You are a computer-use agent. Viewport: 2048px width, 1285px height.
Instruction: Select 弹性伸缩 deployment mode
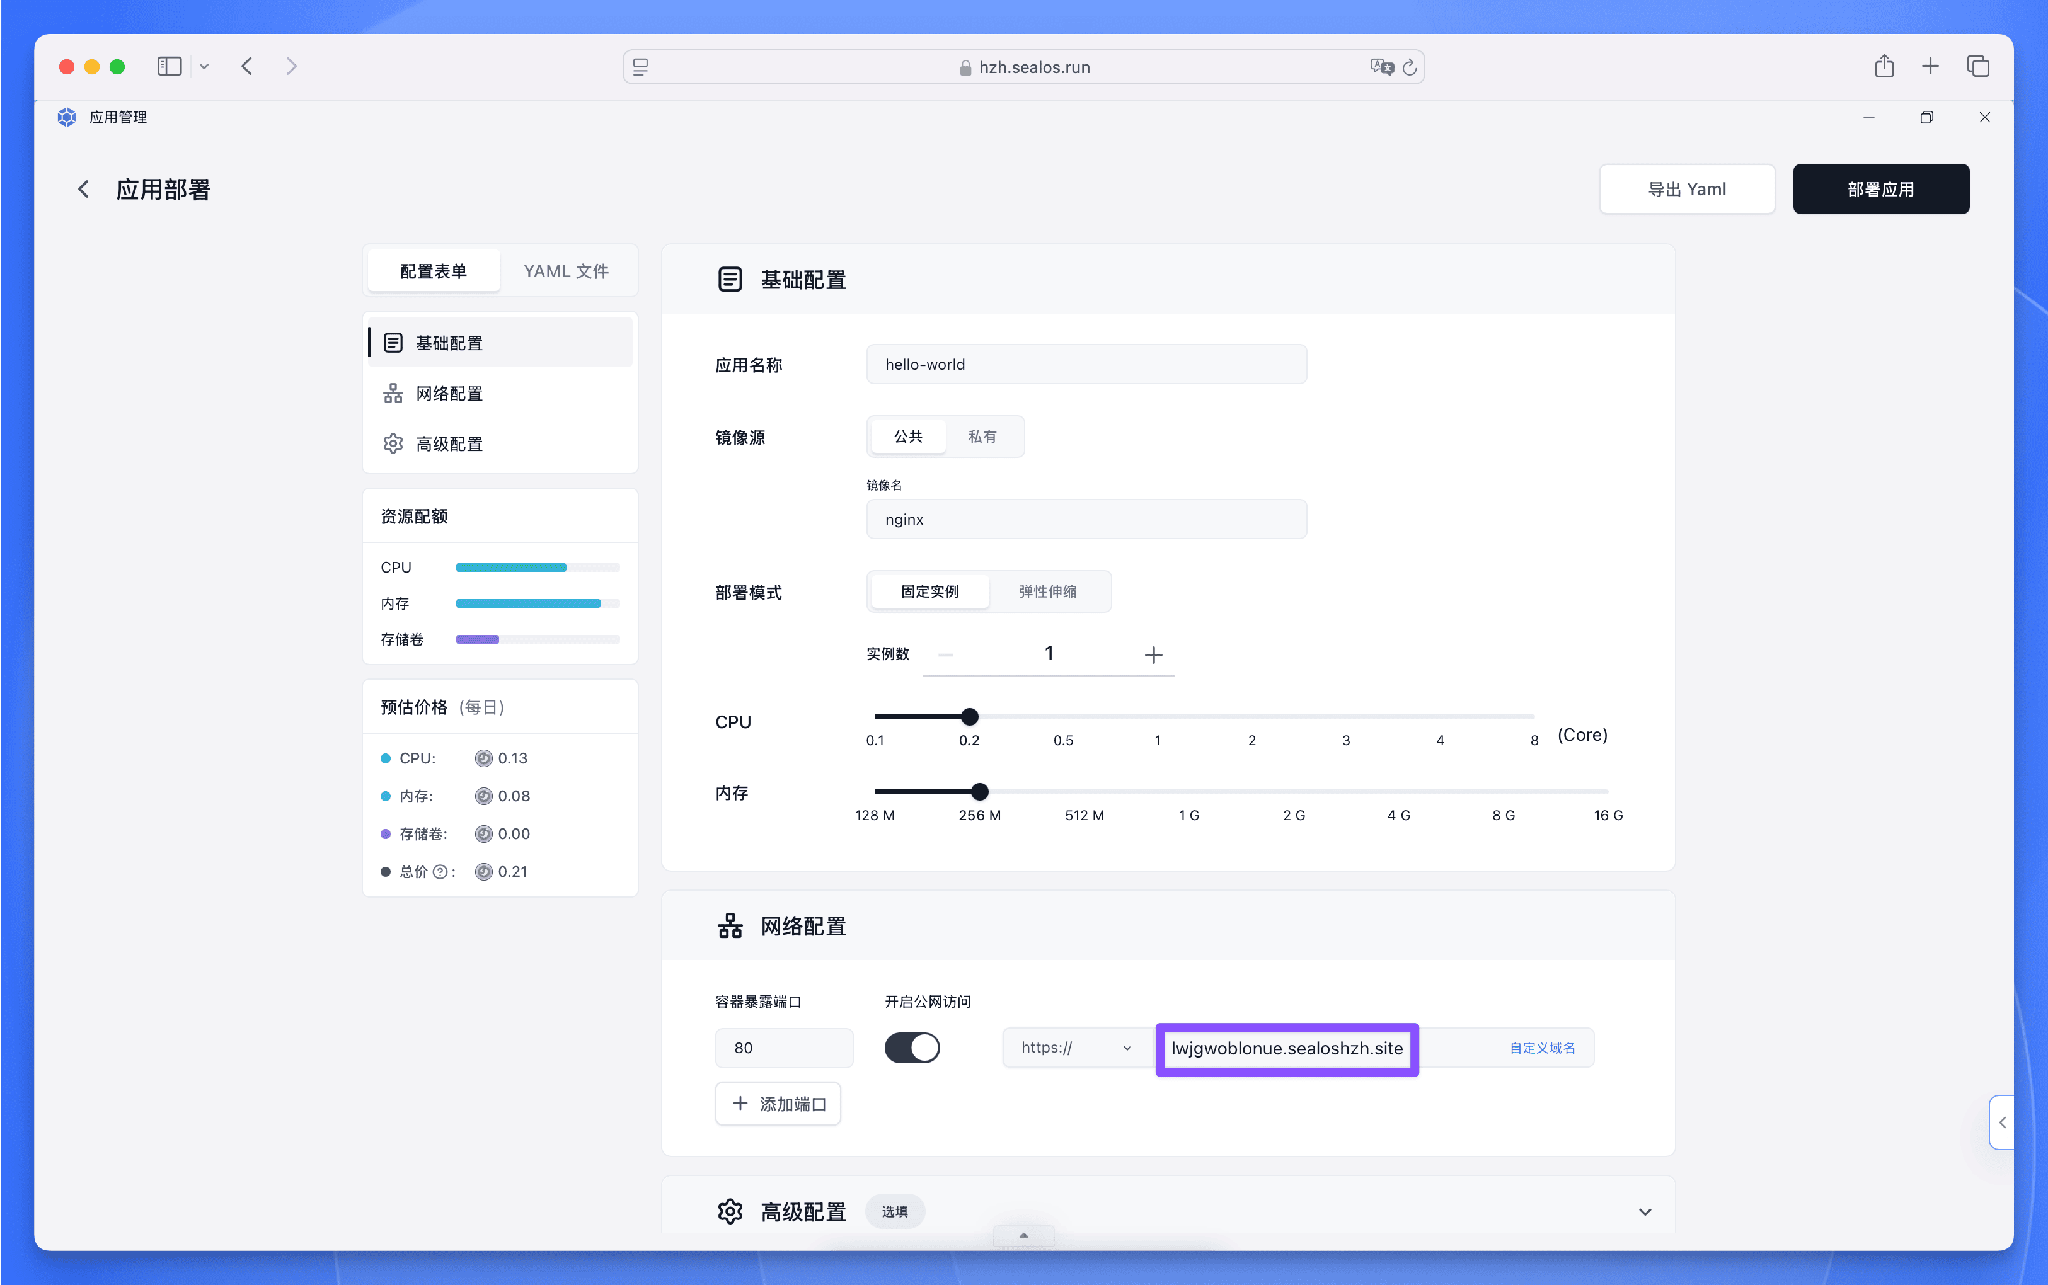tap(1047, 591)
